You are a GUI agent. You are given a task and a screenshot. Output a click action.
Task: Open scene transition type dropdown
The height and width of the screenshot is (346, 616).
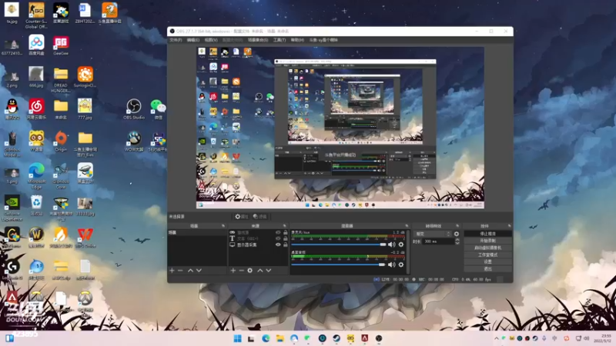point(433,234)
